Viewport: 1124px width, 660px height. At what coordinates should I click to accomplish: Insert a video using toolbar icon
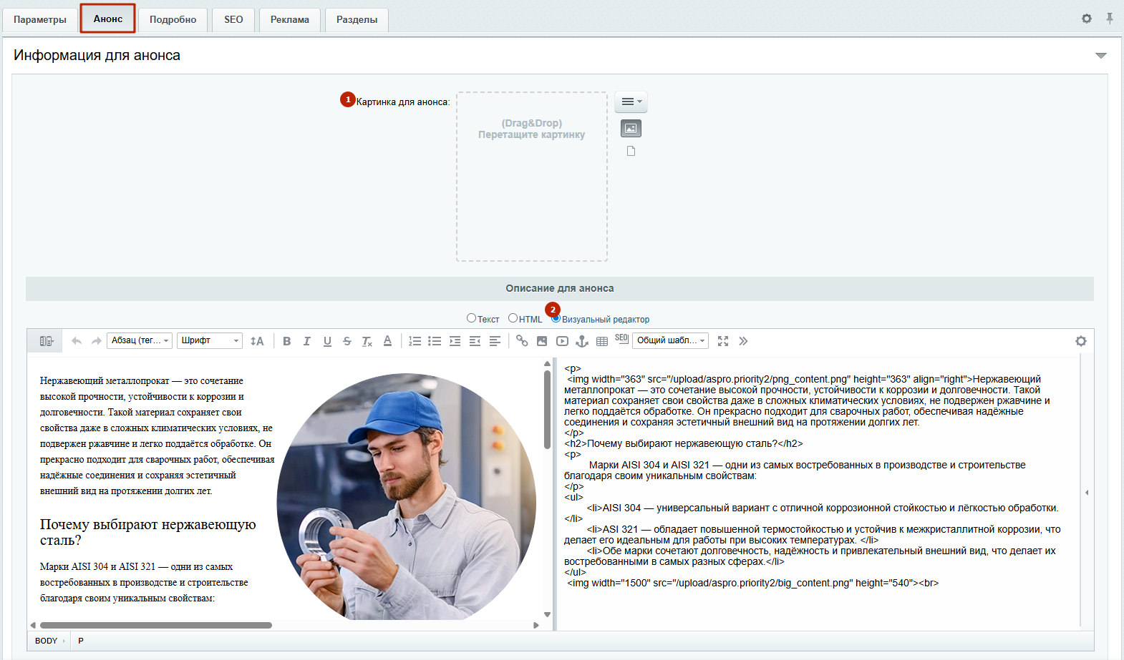click(562, 341)
